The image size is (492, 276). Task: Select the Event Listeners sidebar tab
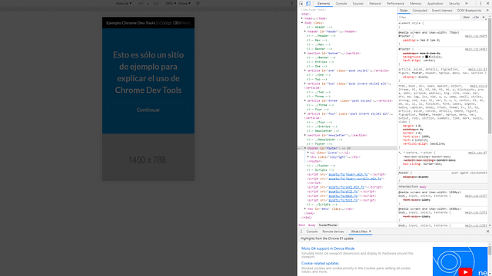tap(442, 10)
